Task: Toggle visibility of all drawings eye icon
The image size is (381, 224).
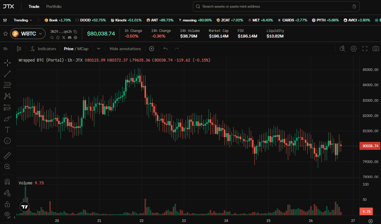Action: click(x=7, y=214)
